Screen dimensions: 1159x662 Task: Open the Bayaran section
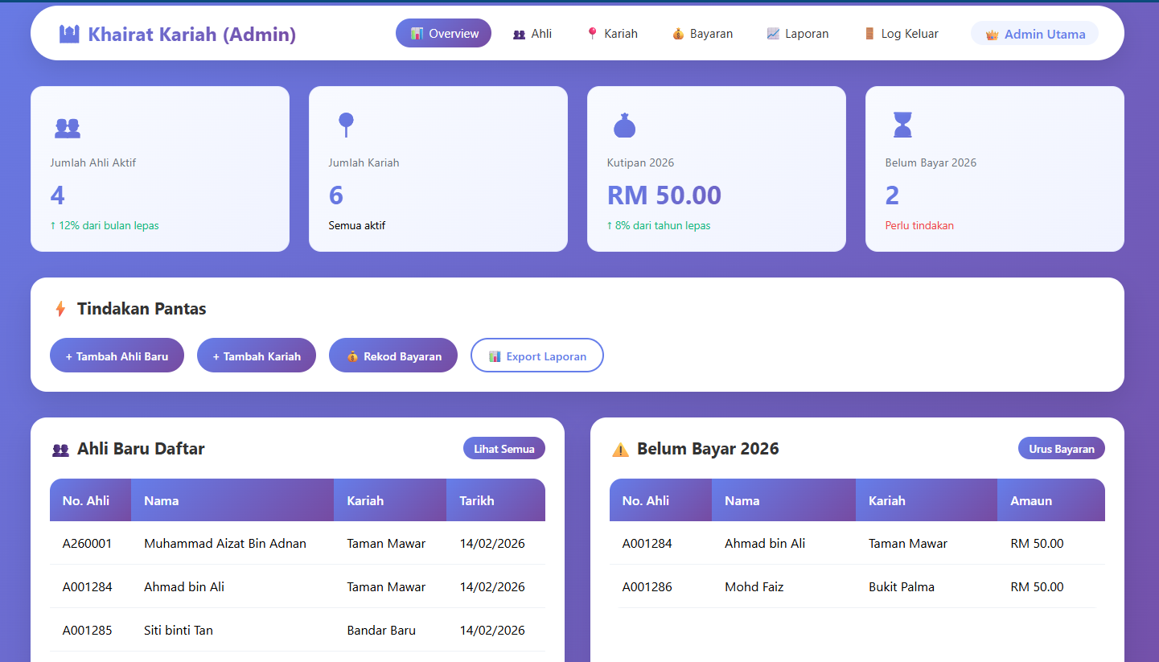702,33
